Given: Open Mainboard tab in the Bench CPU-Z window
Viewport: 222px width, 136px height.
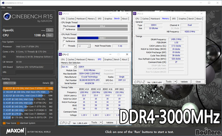Looking at the screenshot, I should (81, 18).
